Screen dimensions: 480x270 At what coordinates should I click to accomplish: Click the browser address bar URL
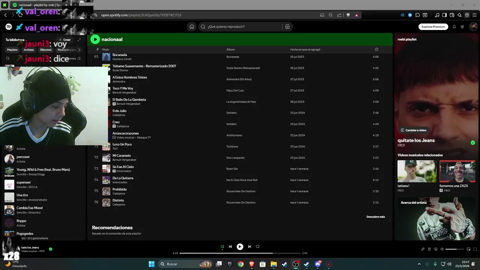(x=141, y=15)
